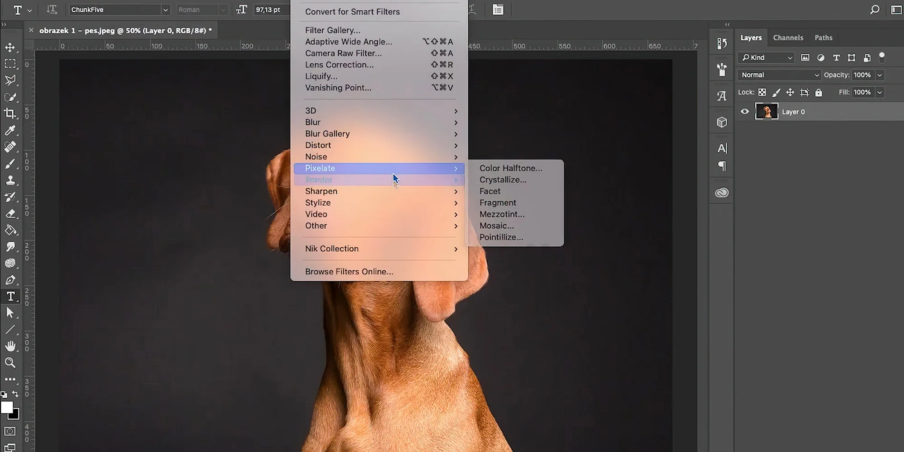The height and width of the screenshot is (452, 904).
Task: Click the foreground color swatch
Action: (6, 406)
